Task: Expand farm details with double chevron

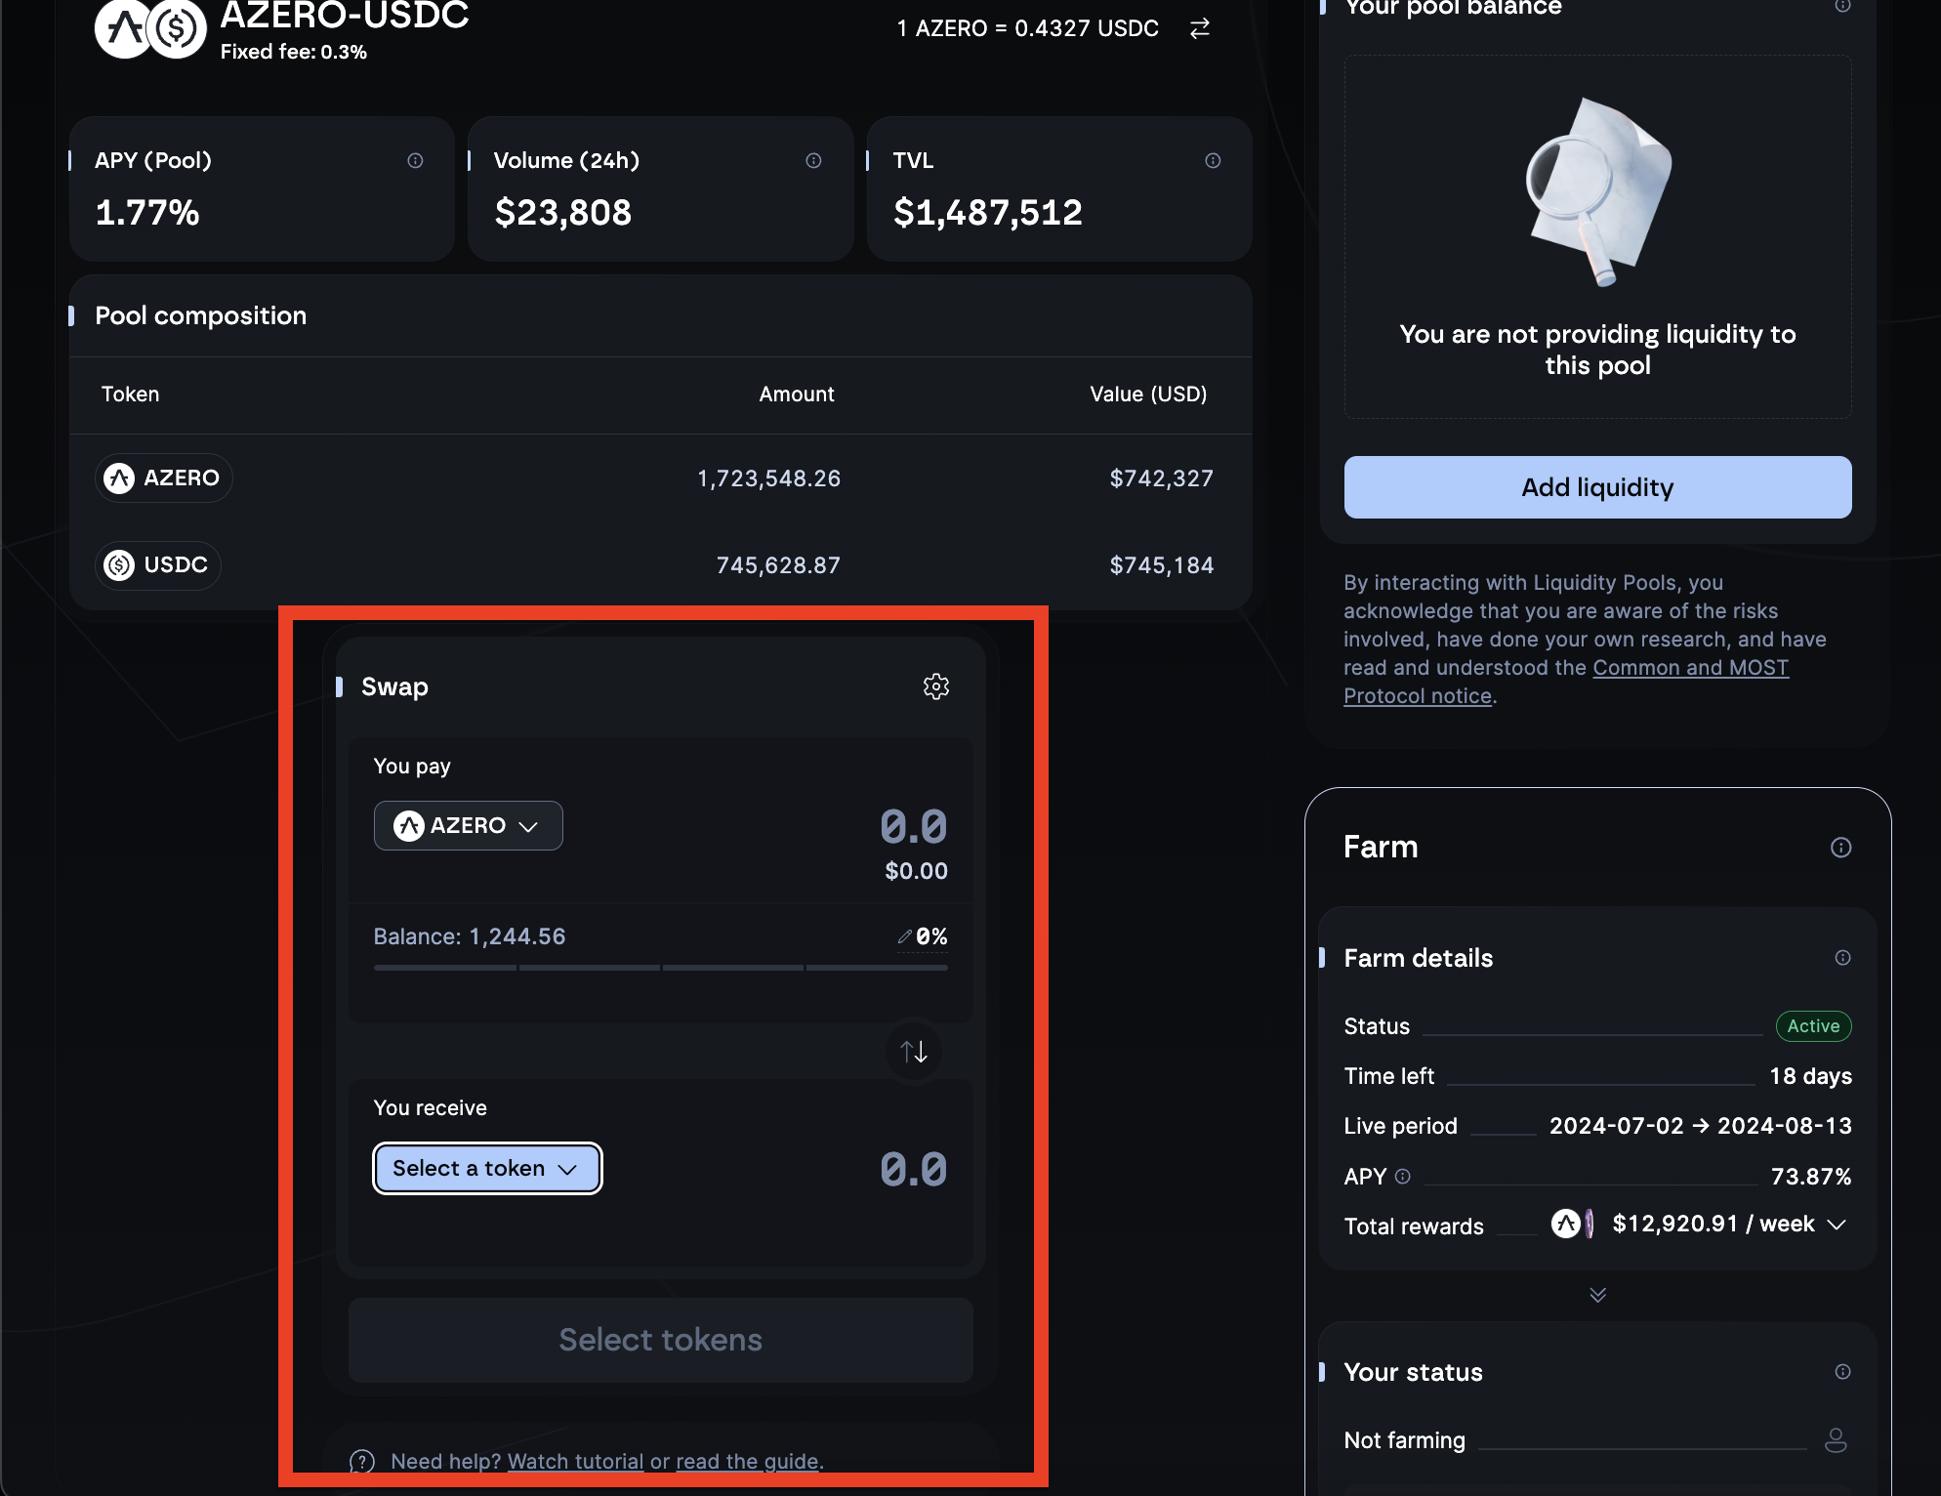Action: coord(1597,1295)
